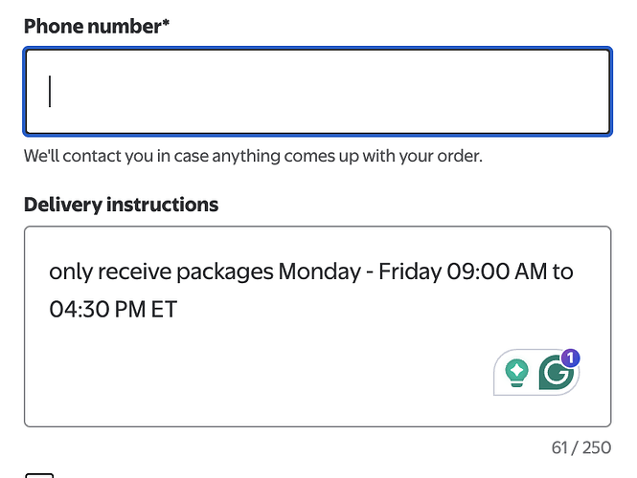Click the green lightbulb generative AI icon
This screenshot has width=637, height=478.
(516, 373)
